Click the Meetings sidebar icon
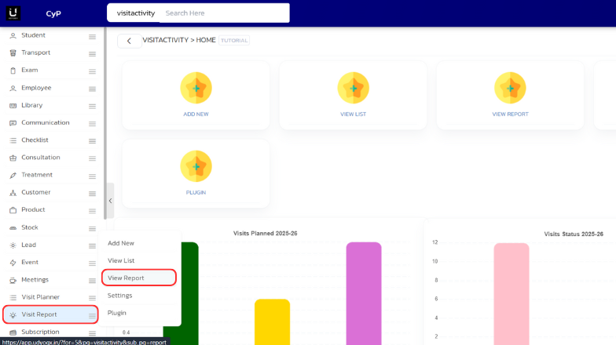 point(13,280)
